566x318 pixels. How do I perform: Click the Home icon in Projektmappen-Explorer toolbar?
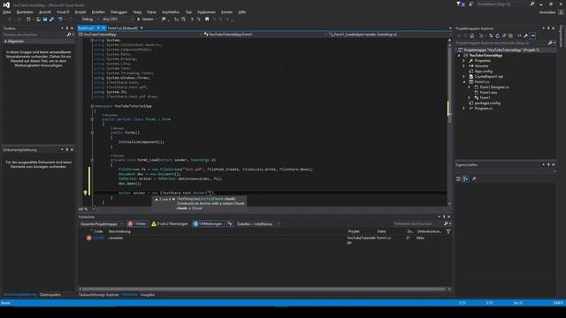(471, 35)
